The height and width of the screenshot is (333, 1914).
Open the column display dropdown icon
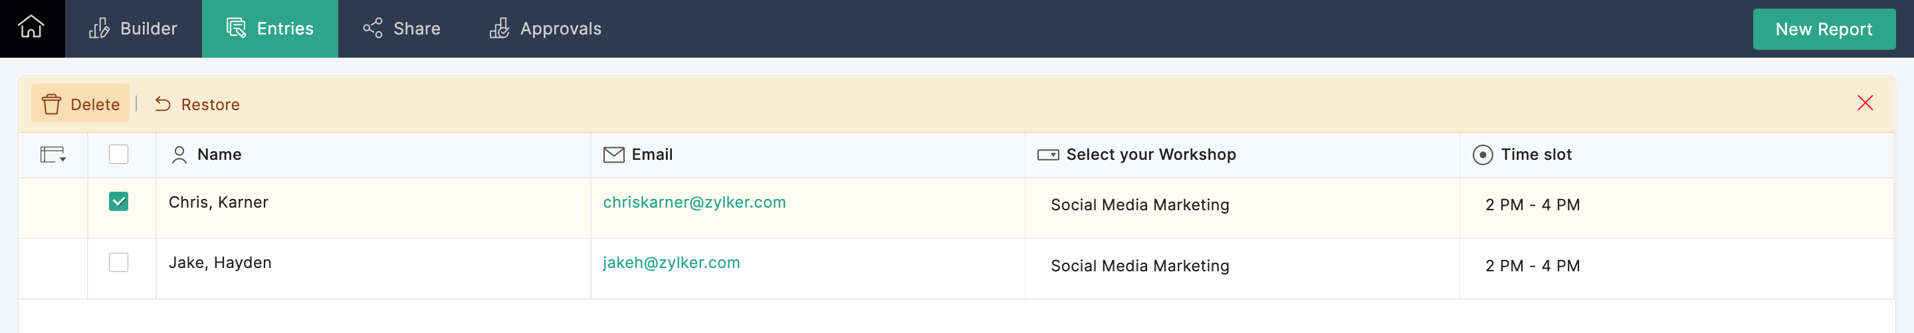click(53, 155)
